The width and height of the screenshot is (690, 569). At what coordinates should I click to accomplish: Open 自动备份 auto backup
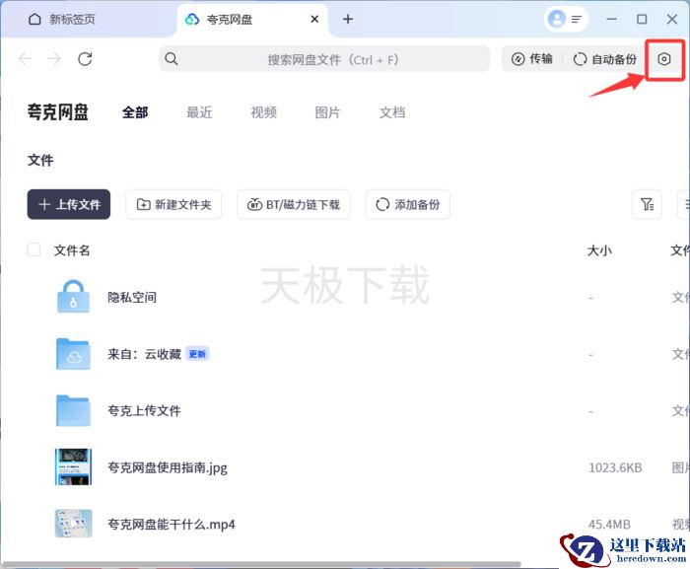coord(605,59)
